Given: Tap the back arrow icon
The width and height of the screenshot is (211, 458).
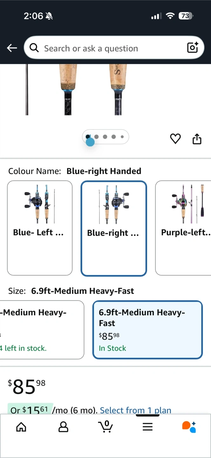Looking at the screenshot, I should pos(12,48).
